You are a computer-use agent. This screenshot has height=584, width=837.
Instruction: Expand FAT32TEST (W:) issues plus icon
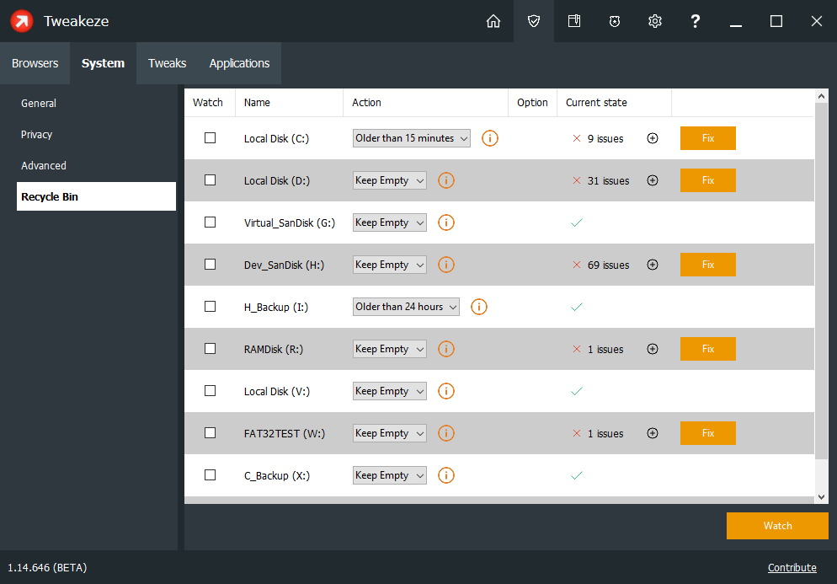[653, 433]
